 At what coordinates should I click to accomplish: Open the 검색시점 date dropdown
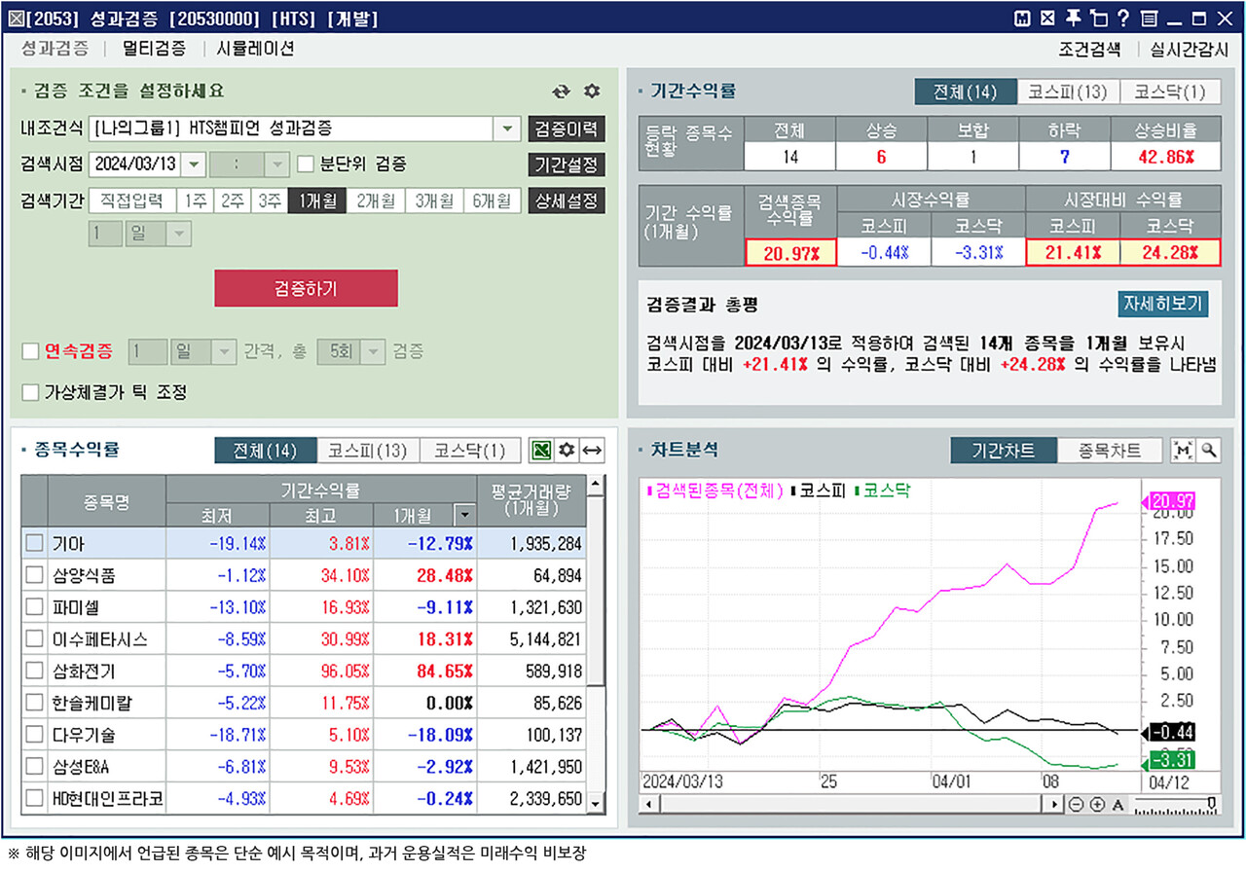[x=191, y=163]
